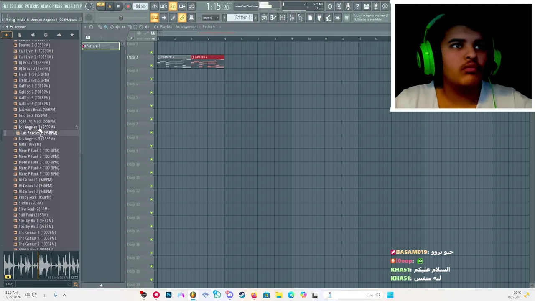Viewport: 535px width, 301px height.
Task: Open the Mixer icon
Action: pyautogui.click(x=292, y=18)
